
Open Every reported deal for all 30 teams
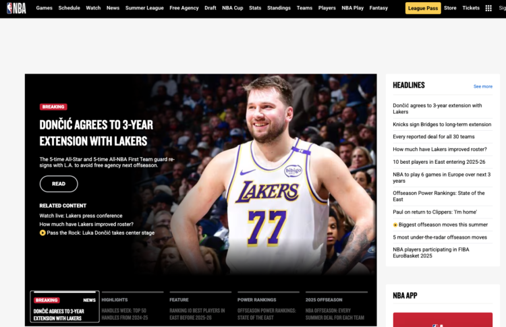tap(433, 137)
